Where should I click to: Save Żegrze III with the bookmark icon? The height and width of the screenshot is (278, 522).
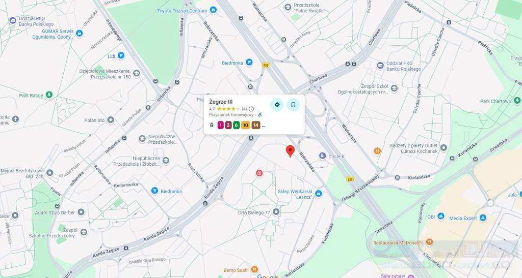293,105
